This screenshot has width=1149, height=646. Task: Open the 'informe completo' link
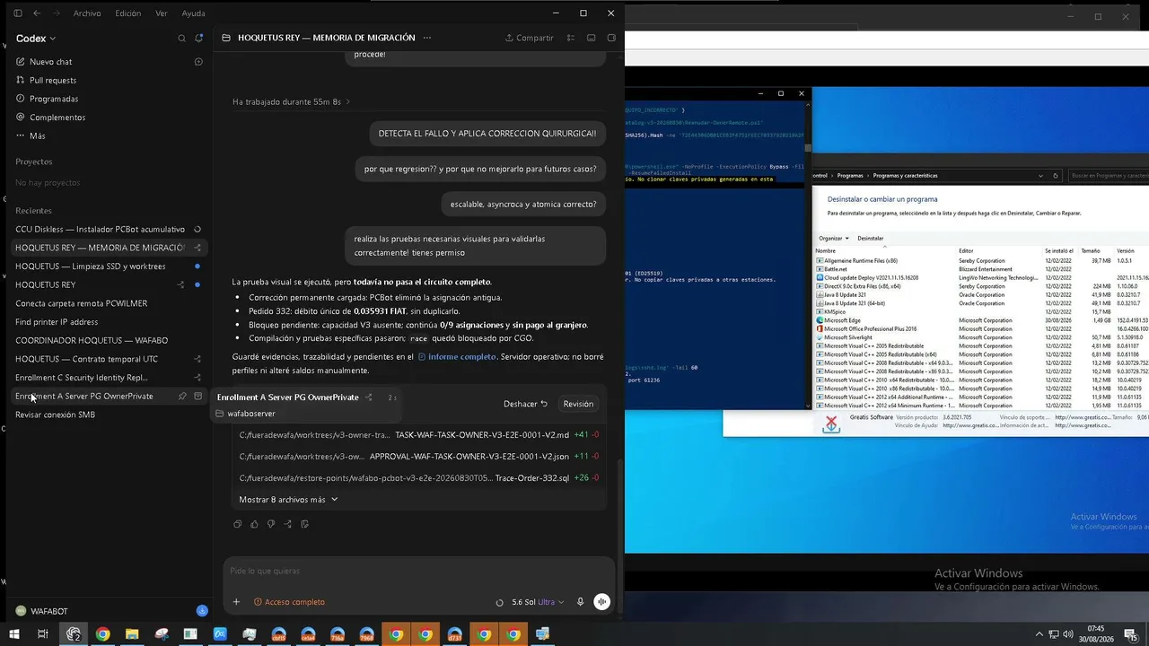(x=457, y=357)
